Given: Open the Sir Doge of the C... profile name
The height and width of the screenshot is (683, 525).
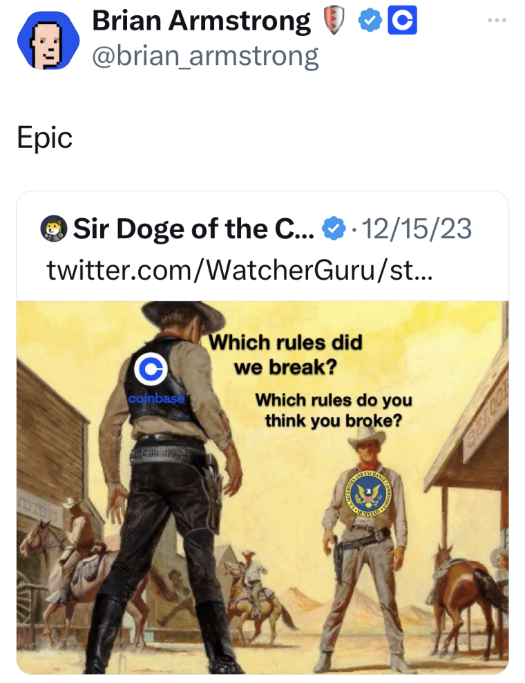Looking at the screenshot, I should point(193,229).
